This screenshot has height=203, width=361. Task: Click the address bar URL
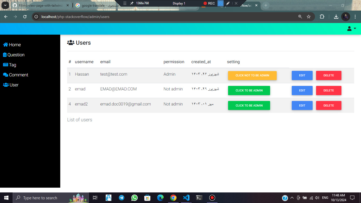click(75, 17)
